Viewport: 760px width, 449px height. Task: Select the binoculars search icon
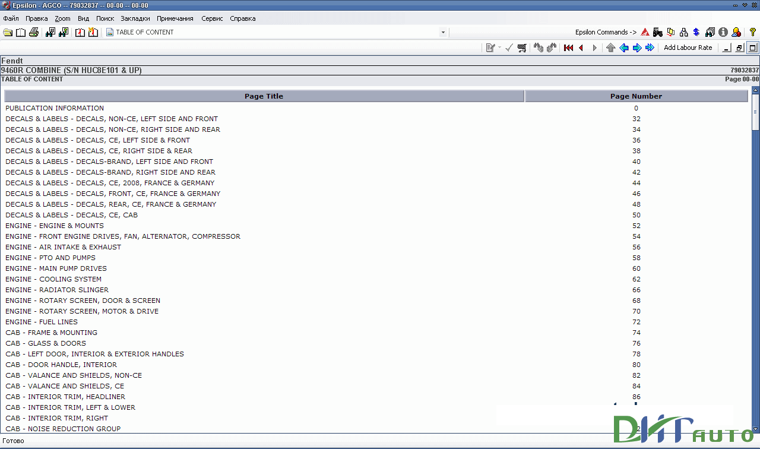click(x=49, y=31)
